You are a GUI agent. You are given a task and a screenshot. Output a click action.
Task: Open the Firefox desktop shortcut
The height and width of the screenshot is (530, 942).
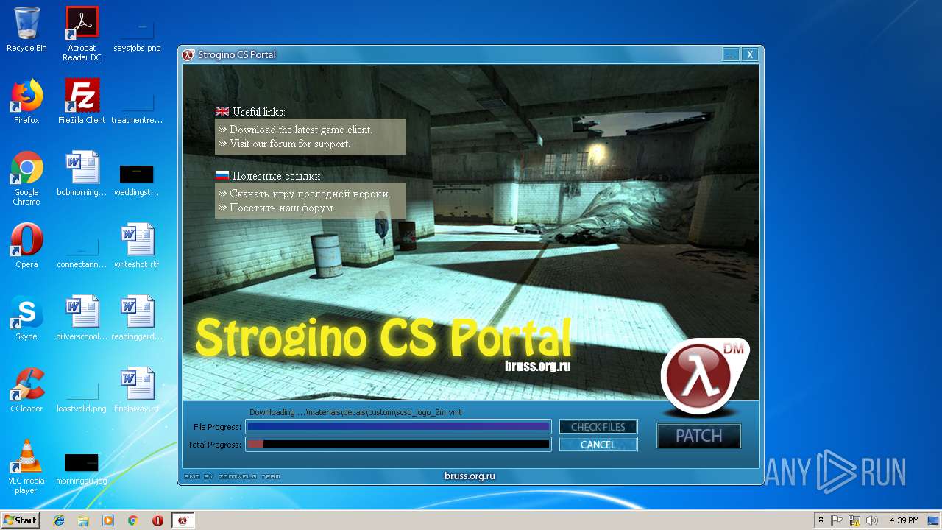[26, 102]
